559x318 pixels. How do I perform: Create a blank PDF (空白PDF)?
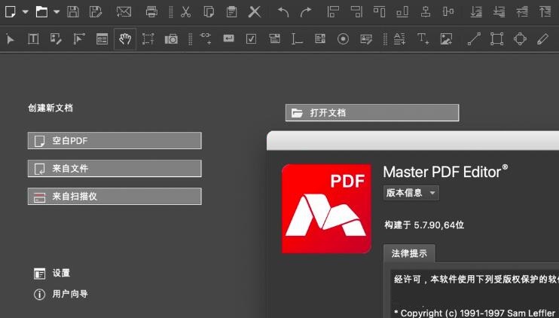tap(115, 140)
